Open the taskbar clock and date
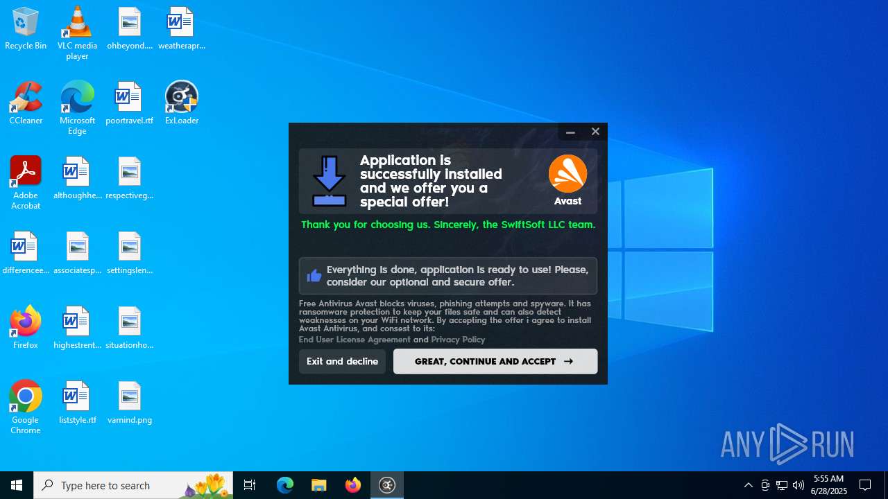Screen dimensions: 888x499 829,485
